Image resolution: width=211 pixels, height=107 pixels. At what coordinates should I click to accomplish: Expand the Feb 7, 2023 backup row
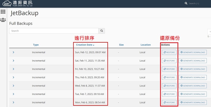(x=13, y=94)
